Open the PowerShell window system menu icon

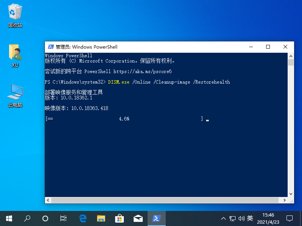pos(51,47)
